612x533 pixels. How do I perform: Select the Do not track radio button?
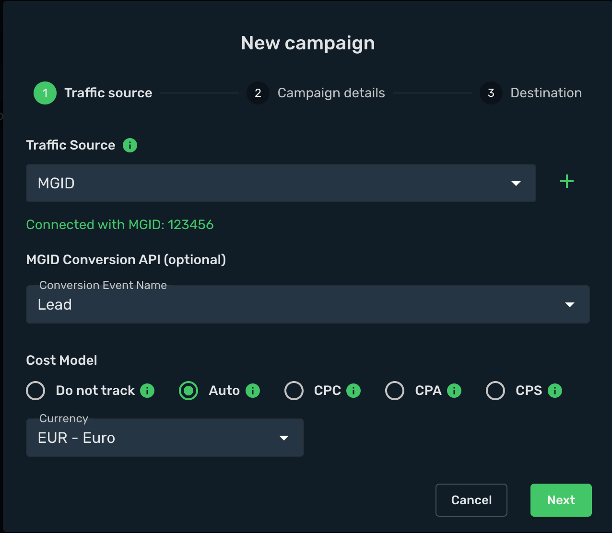tap(35, 391)
